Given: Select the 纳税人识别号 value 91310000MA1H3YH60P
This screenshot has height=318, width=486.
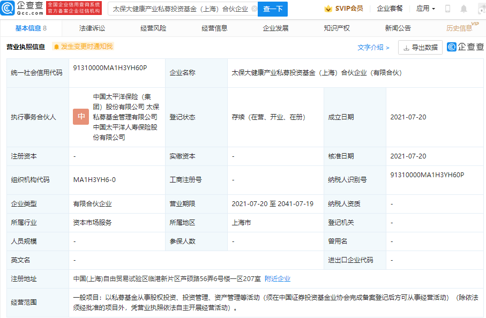Looking at the screenshot, I should point(427,175).
